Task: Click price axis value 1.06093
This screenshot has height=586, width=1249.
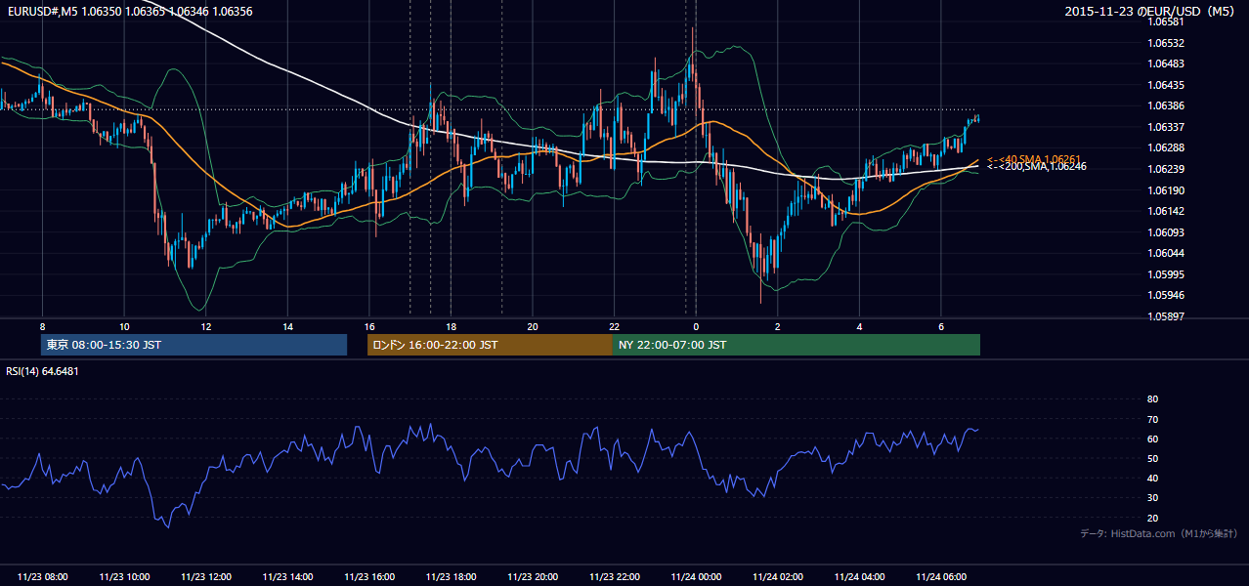Action: coord(1165,232)
